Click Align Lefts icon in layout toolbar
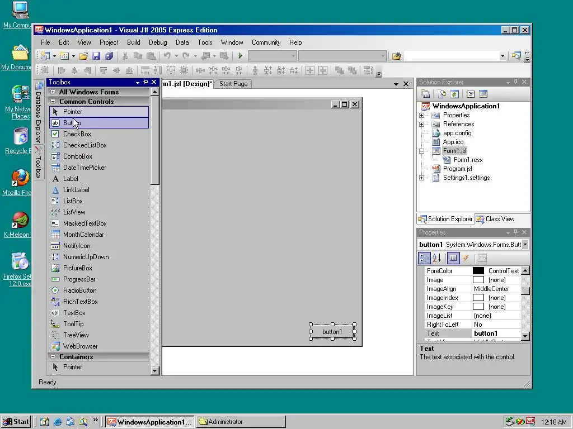 [62, 70]
